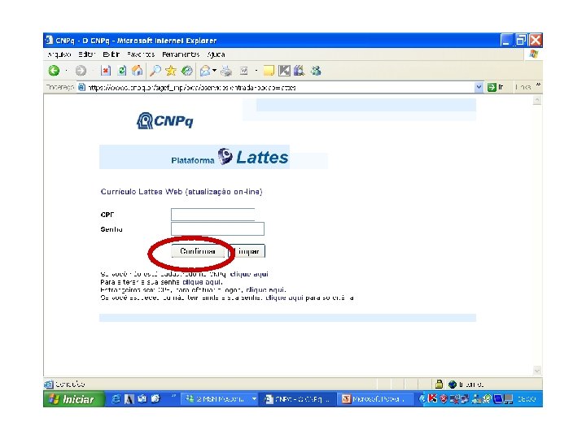Click the CPF input field
586x439 pixels.
coord(213,215)
